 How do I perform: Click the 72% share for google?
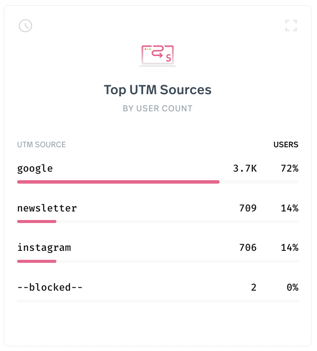click(x=290, y=168)
